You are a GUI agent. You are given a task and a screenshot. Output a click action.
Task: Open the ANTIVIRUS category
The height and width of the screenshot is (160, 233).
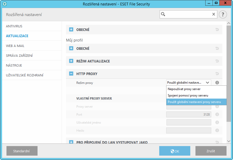[x=32, y=26]
